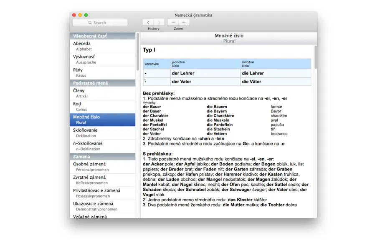Open the Členy (Artikel) topic
The width and height of the screenshot is (385, 240).
[103, 93]
